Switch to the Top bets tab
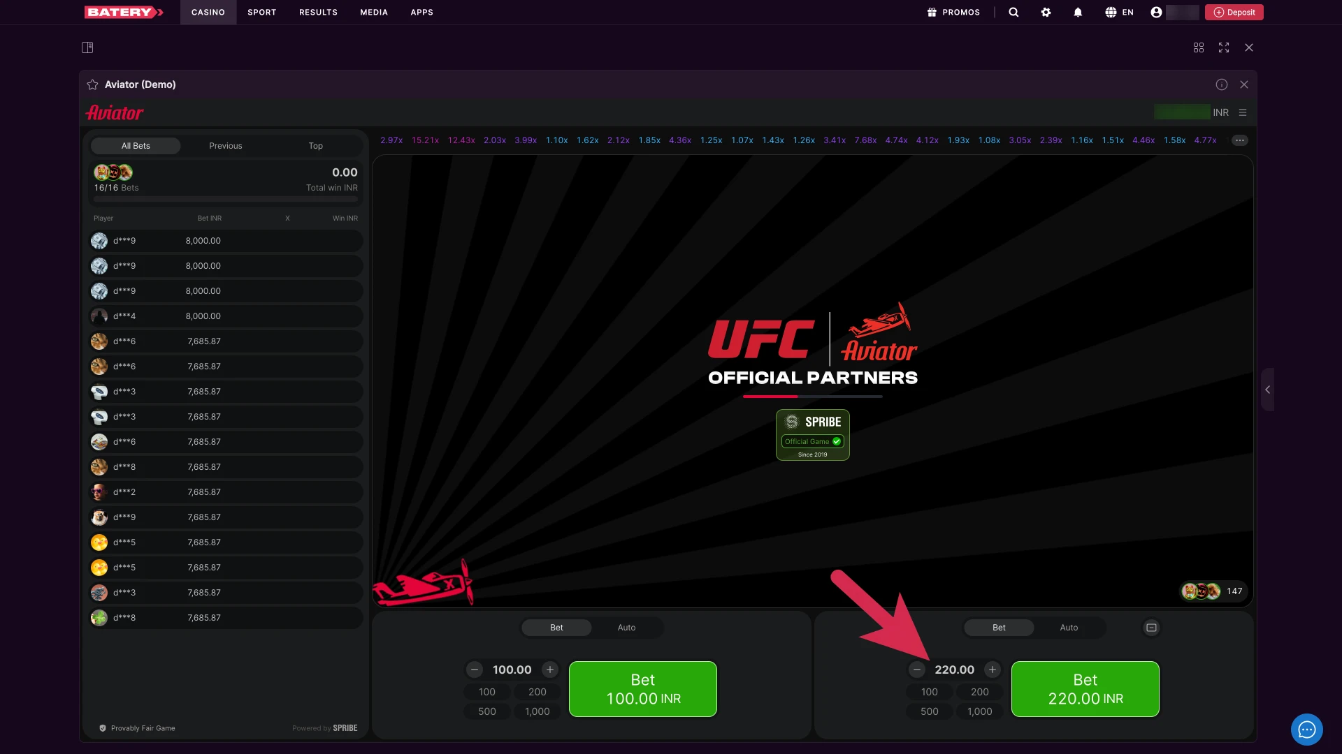 pyautogui.click(x=316, y=146)
